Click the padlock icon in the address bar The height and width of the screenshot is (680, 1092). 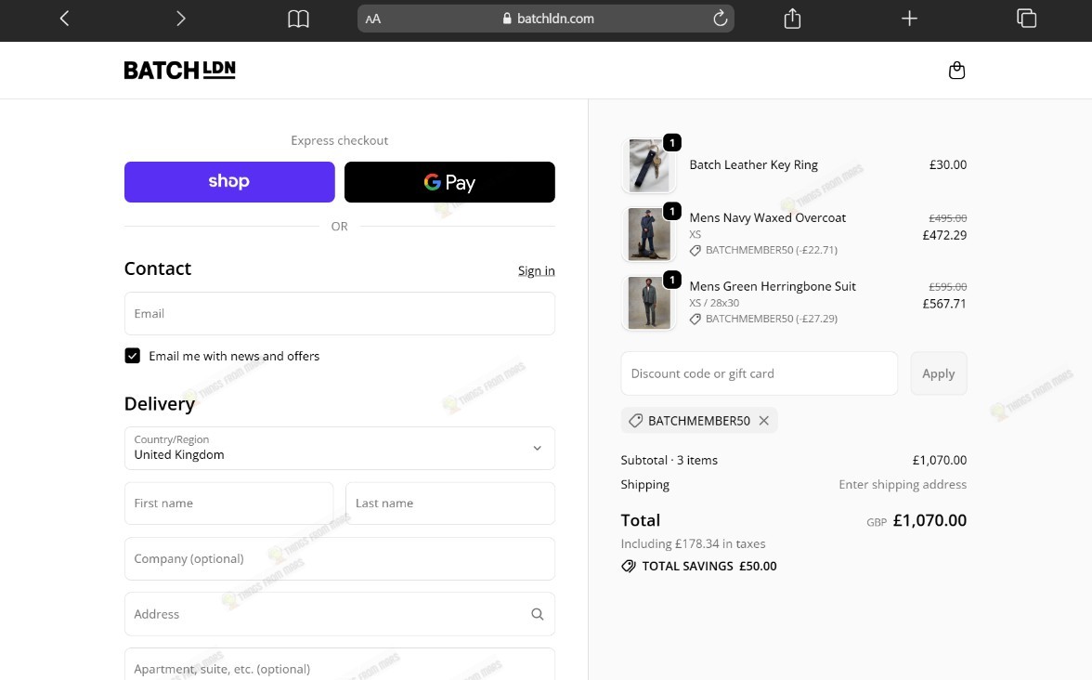point(507,19)
